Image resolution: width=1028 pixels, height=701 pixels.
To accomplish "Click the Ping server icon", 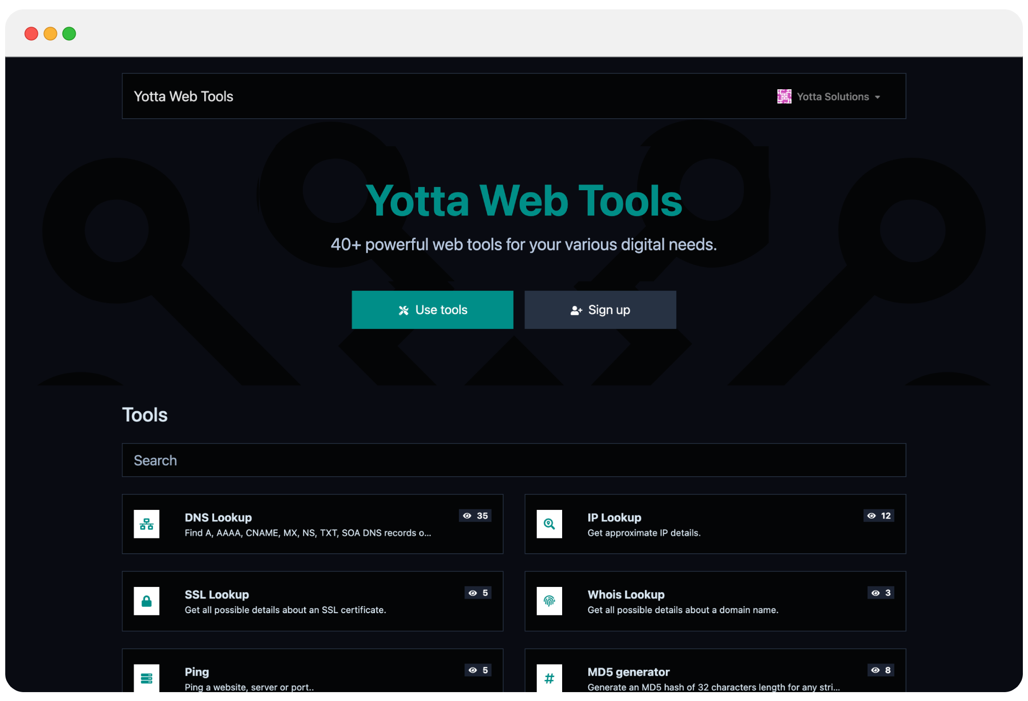I will click(146, 678).
